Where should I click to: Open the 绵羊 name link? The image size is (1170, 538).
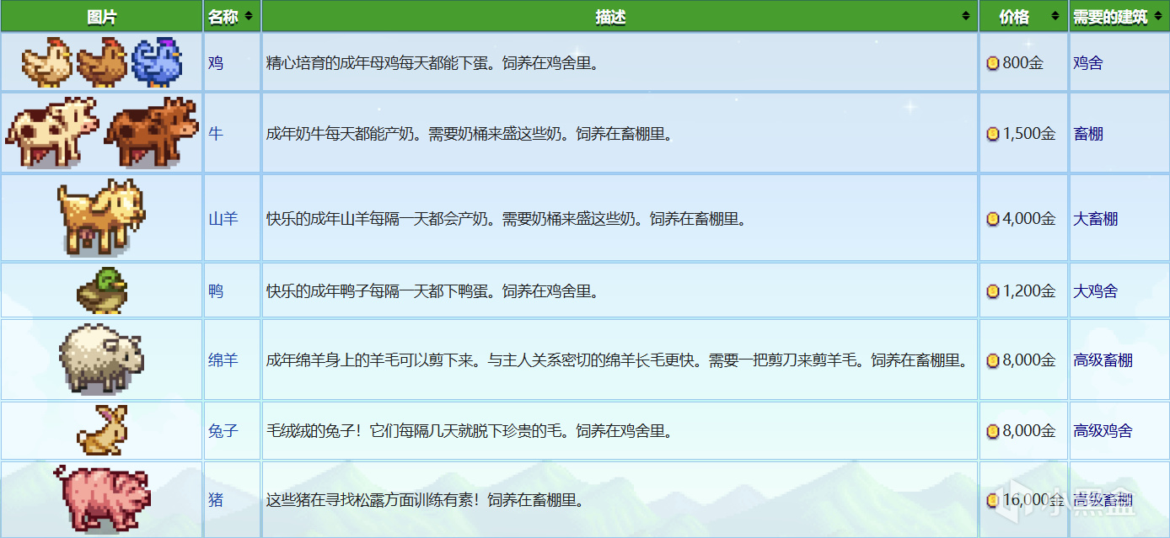point(223,360)
